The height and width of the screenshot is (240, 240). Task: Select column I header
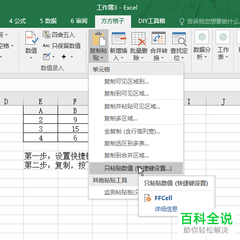195,102
